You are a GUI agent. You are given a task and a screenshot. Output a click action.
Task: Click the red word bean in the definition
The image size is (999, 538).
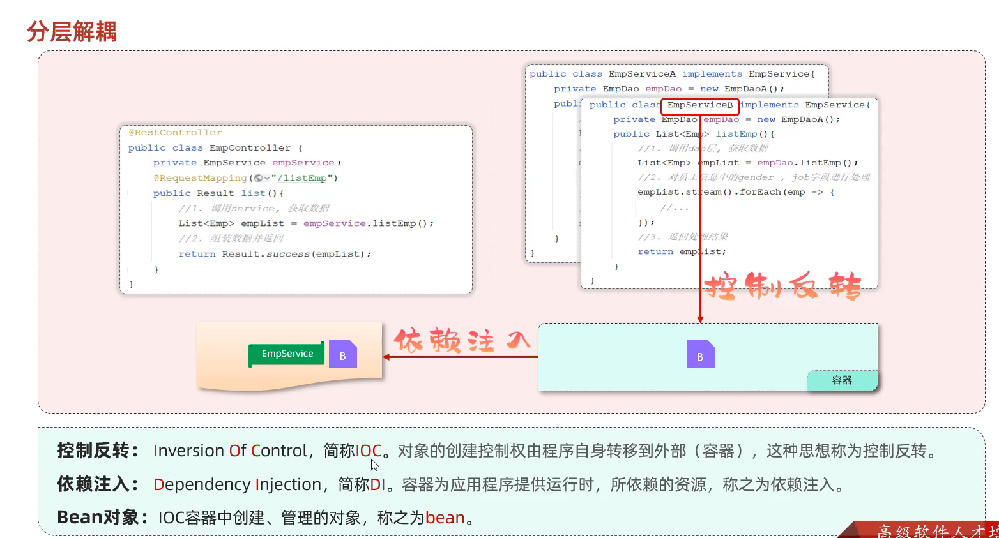pos(445,518)
